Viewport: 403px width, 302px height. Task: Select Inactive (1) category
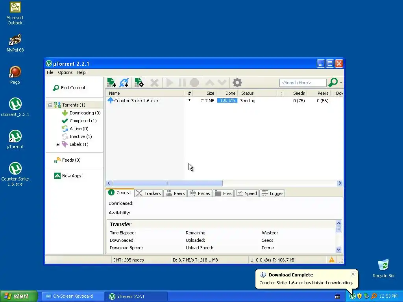tap(77, 136)
